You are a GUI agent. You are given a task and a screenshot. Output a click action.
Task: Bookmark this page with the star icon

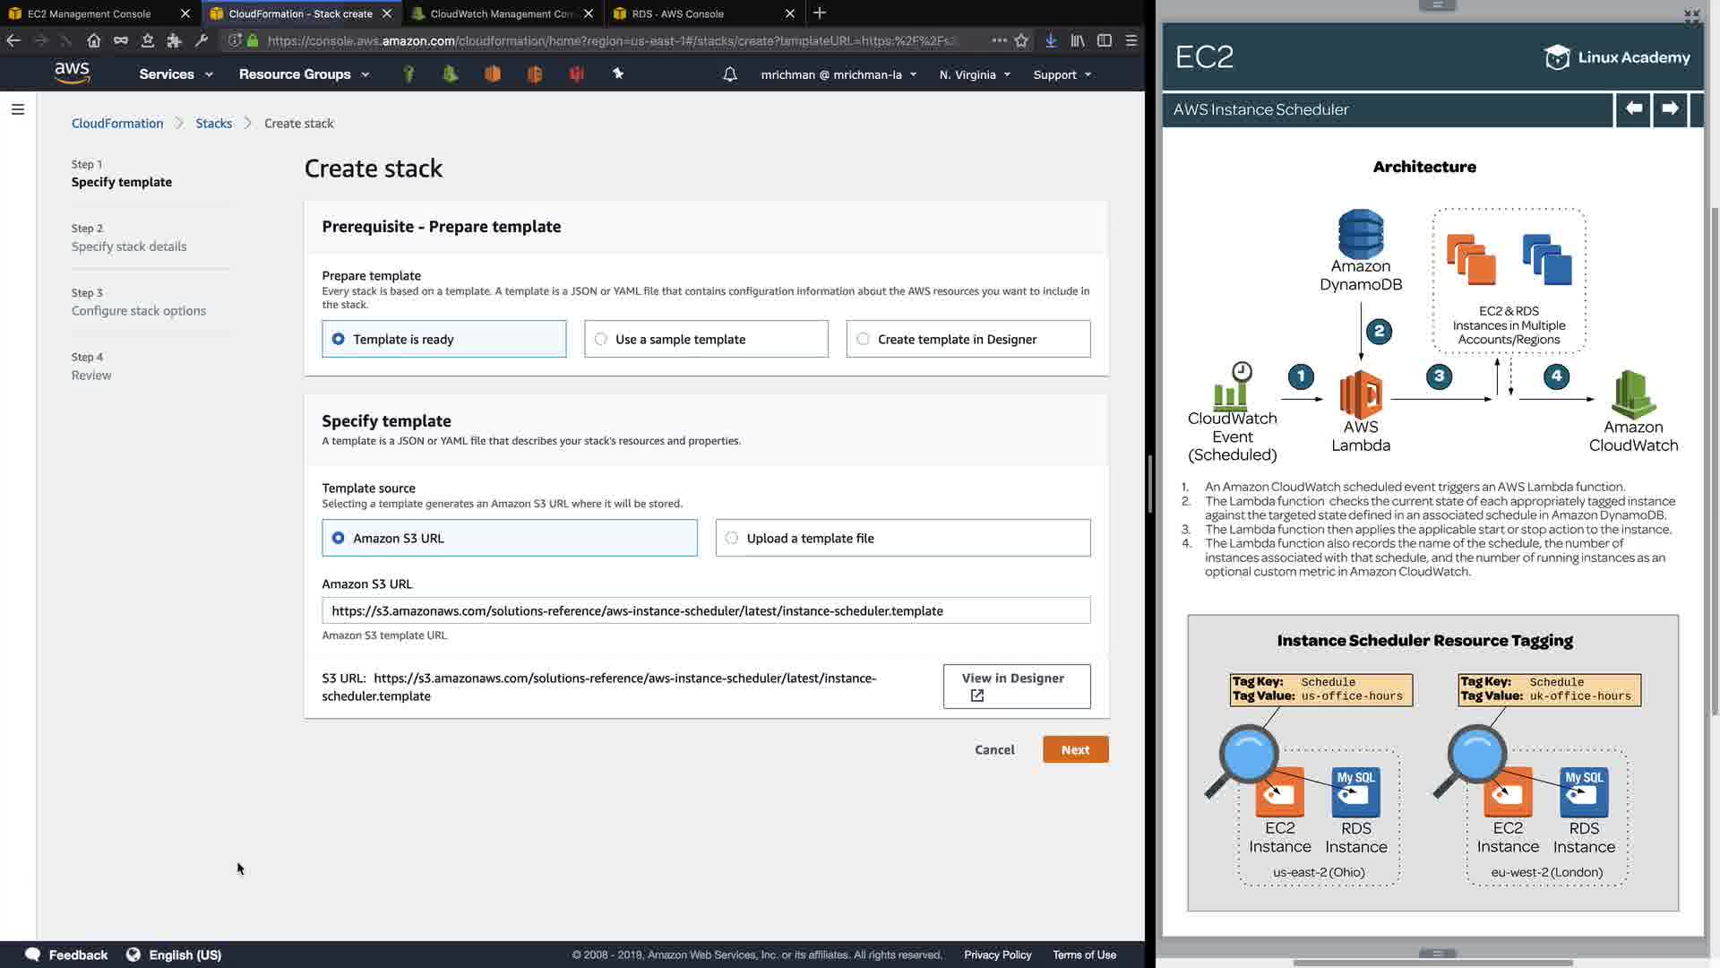(x=1021, y=40)
